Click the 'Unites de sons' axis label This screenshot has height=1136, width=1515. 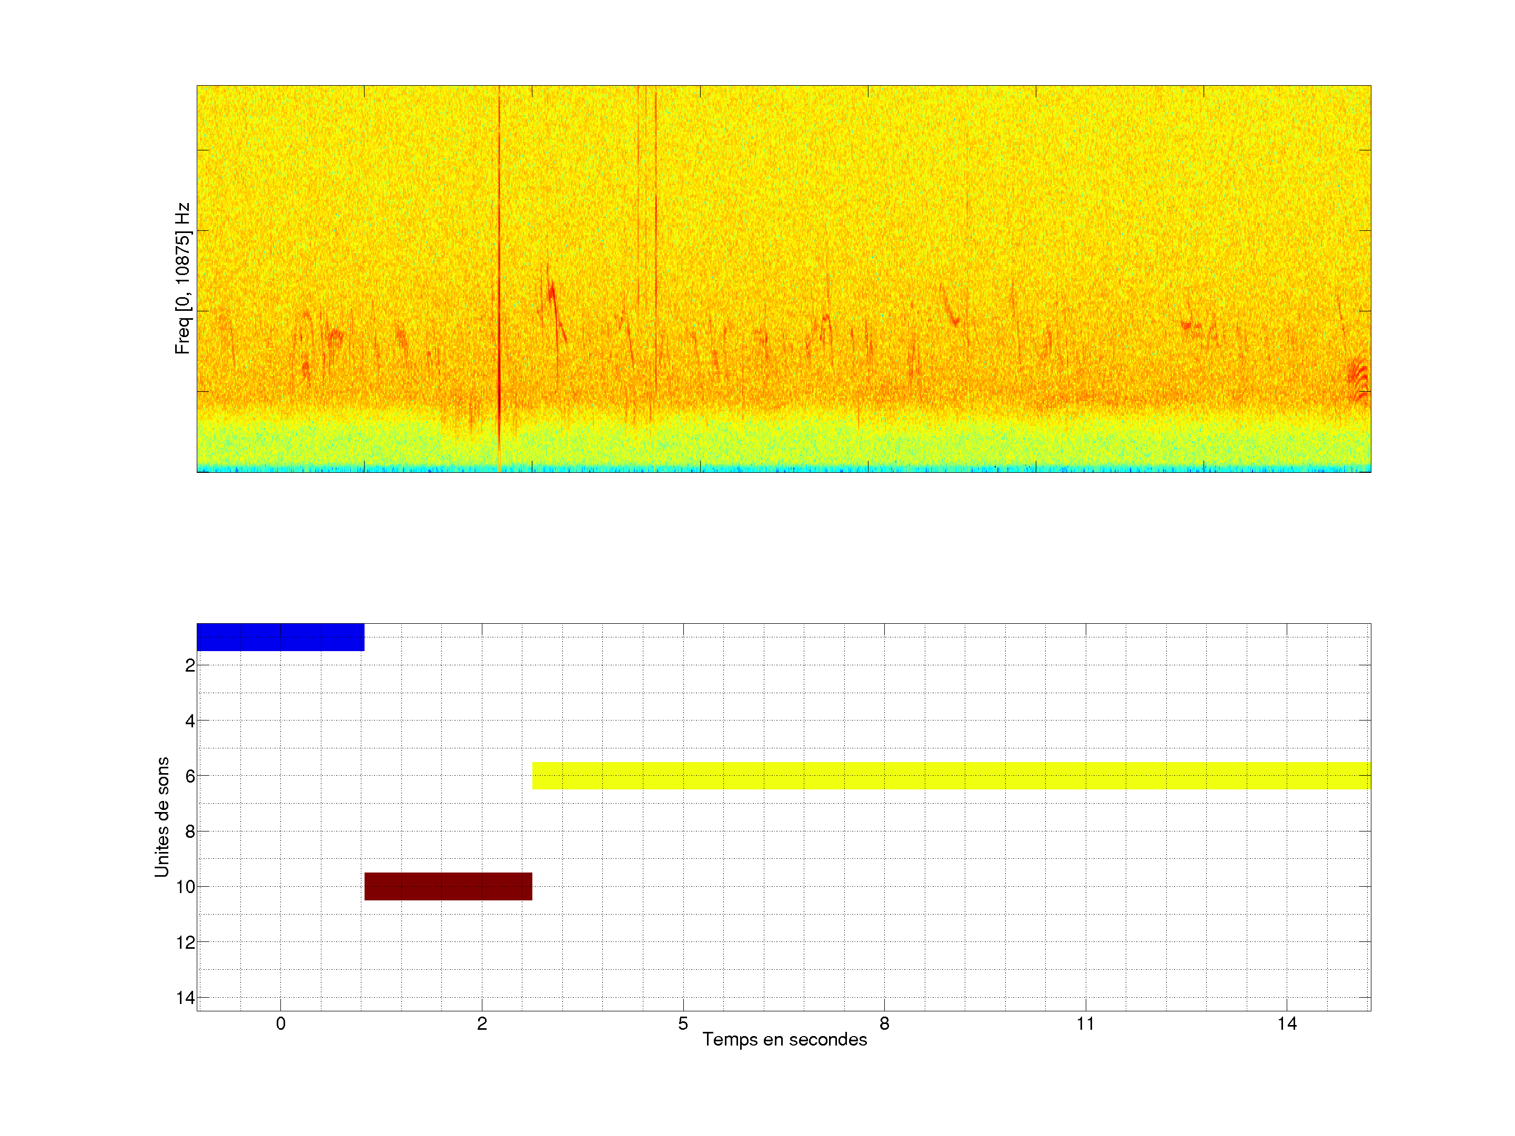pyautogui.click(x=161, y=817)
